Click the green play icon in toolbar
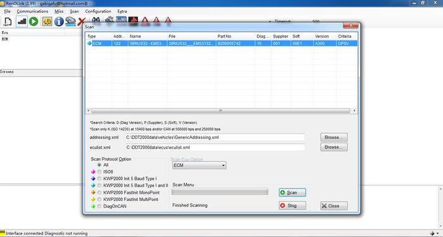The image size is (443, 237). tap(34, 21)
